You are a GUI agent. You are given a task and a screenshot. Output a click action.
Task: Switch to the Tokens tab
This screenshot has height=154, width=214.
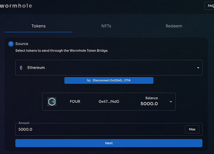39,26
